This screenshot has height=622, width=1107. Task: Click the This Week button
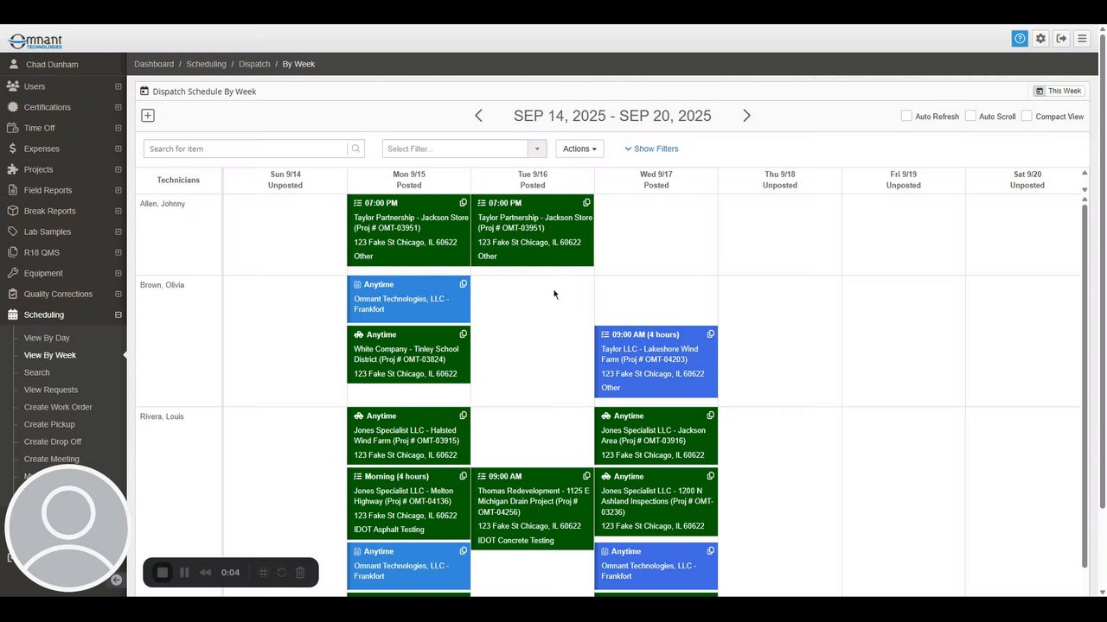1059,91
